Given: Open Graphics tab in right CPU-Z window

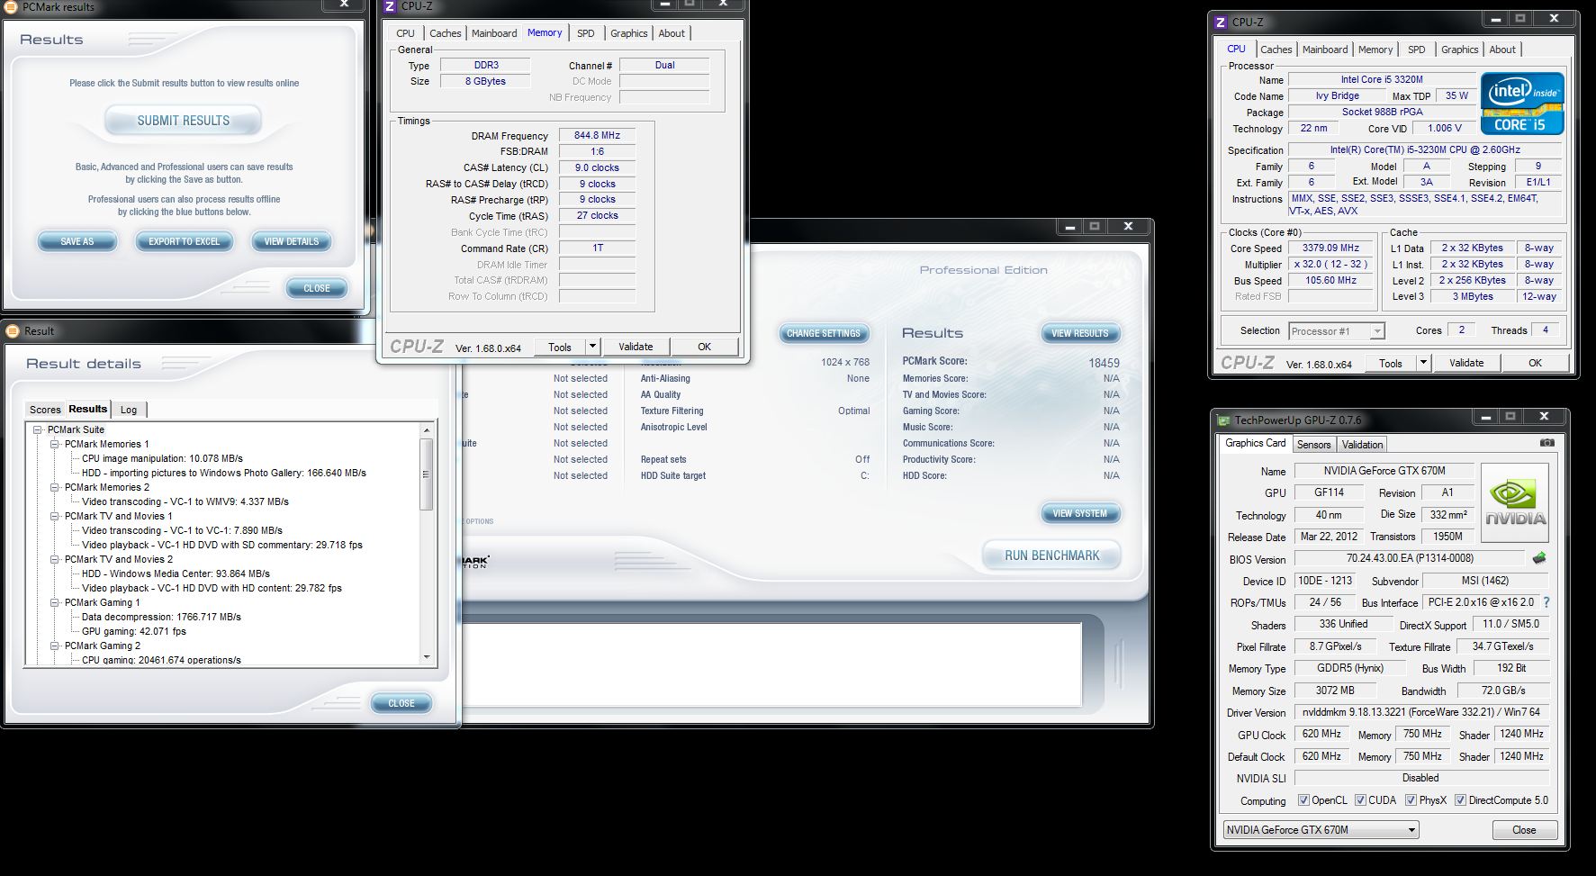Looking at the screenshot, I should click(1459, 50).
